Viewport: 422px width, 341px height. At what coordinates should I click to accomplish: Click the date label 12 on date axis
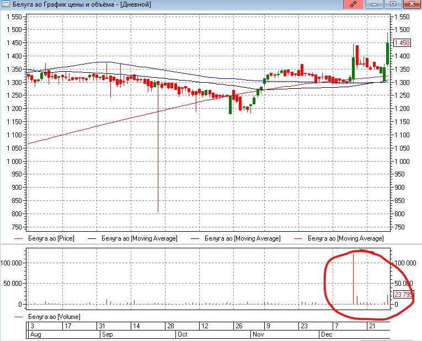click(205, 326)
